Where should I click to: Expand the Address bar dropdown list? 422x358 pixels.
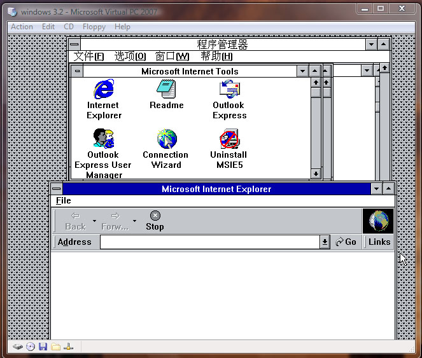tap(325, 242)
